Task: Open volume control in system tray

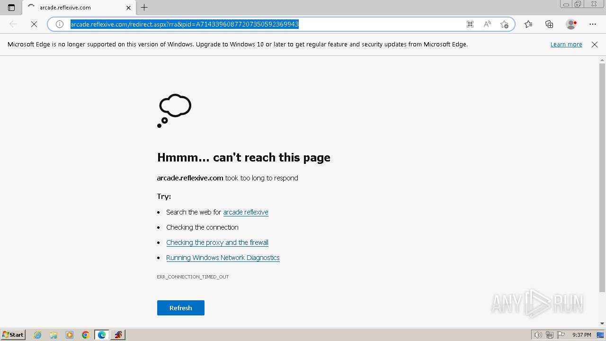Action: pyautogui.click(x=538, y=335)
